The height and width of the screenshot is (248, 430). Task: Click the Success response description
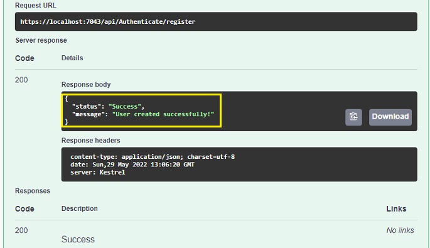coord(78,239)
